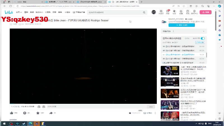The height and width of the screenshot is (126, 224).
Task: Switch to the third browser tab
Action: (x=92, y=2)
